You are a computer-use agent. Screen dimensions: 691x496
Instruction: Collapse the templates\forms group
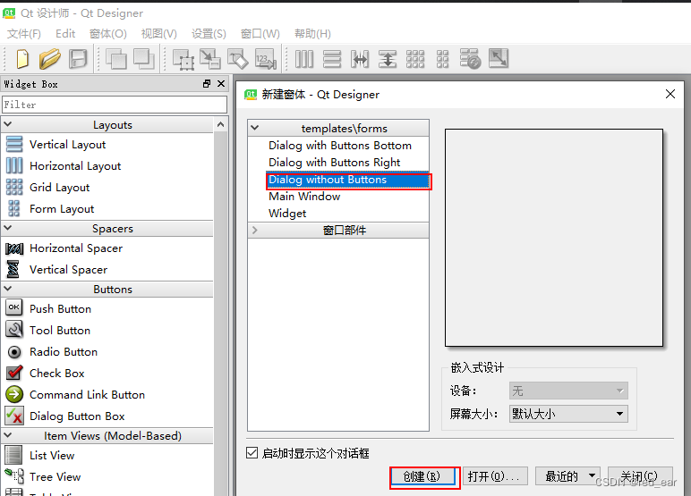tap(255, 128)
